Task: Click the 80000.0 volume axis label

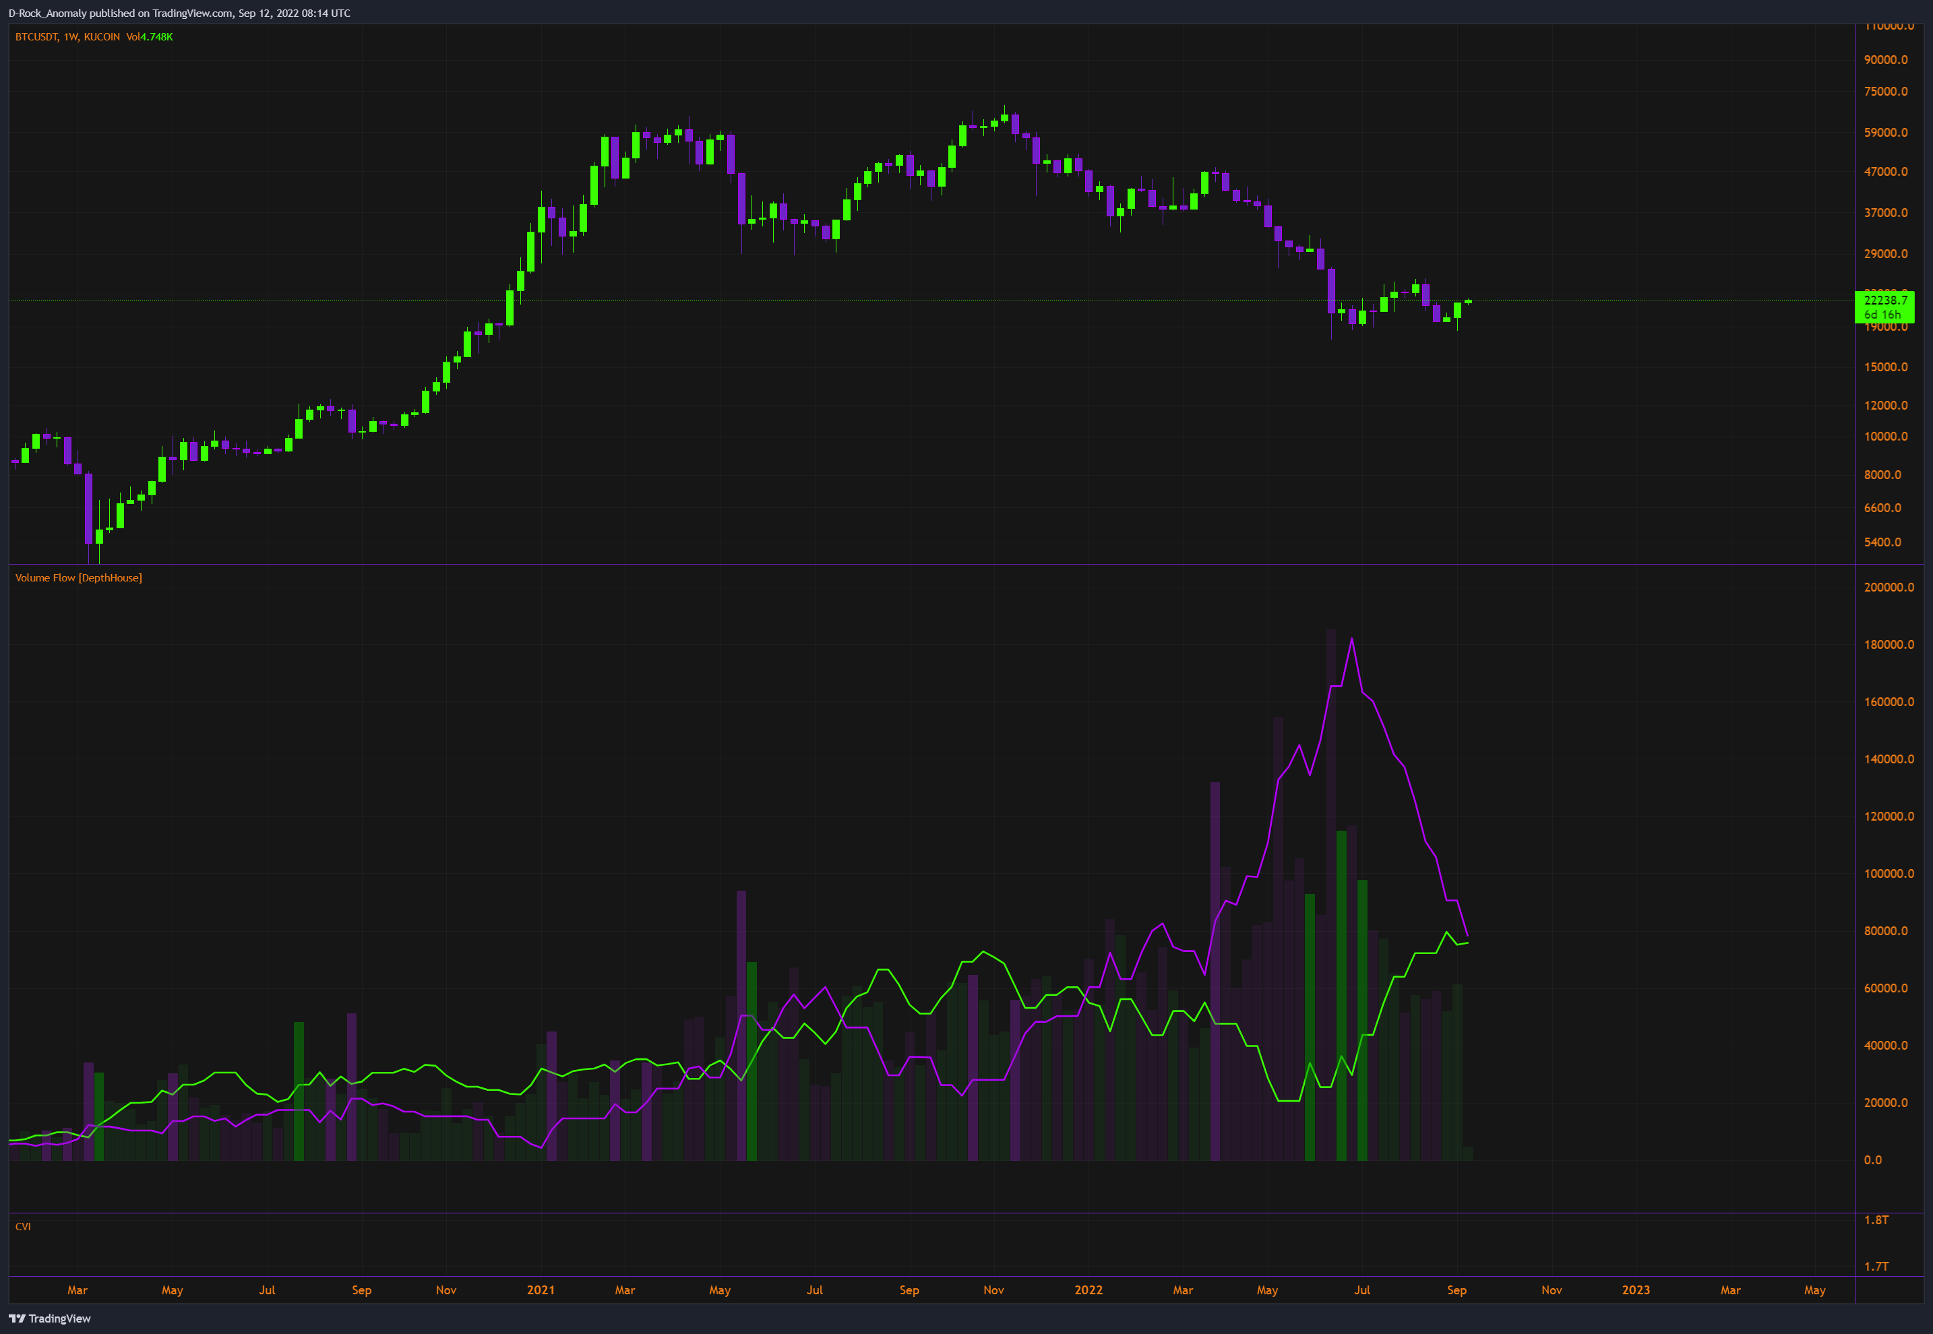Action: [1886, 930]
